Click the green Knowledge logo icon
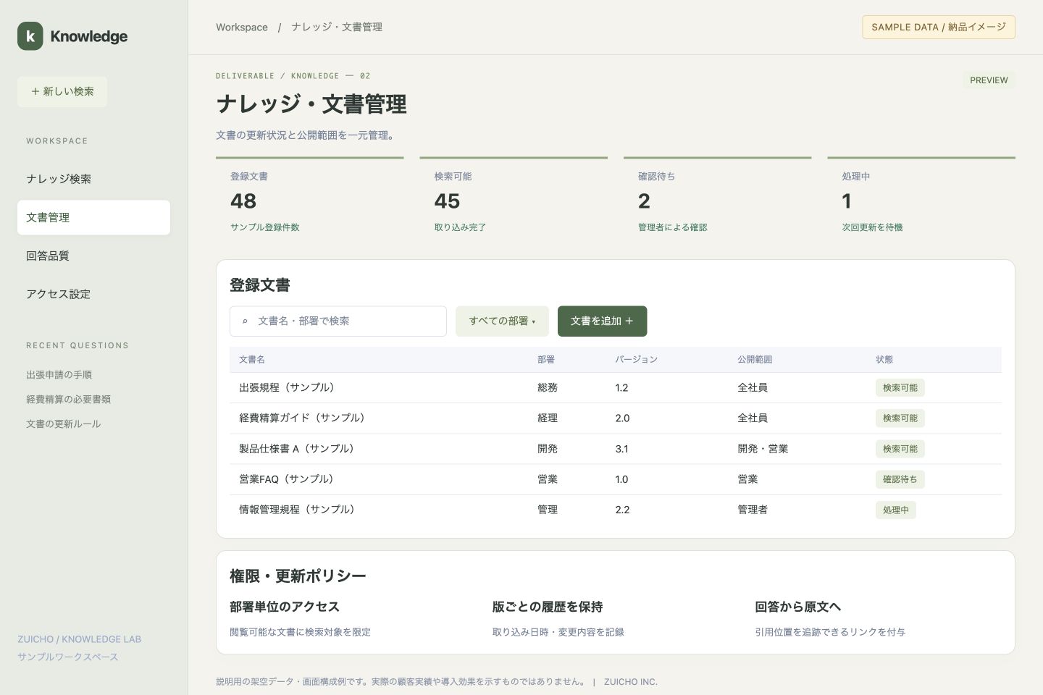The image size is (1043, 695). (x=30, y=36)
